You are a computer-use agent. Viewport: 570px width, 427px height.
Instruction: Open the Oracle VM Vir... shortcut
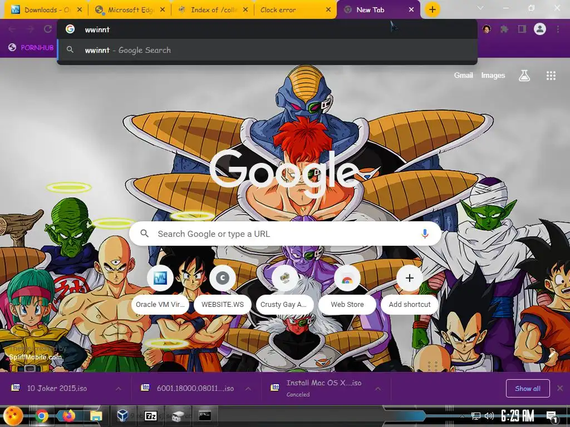click(160, 289)
